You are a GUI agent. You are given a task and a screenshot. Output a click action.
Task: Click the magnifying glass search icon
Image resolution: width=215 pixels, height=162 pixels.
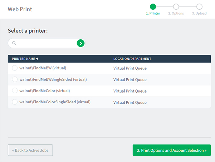(x=14, y=43)
